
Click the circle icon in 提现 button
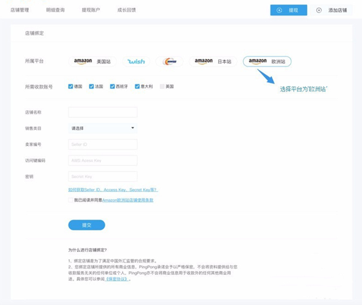coord(279,10)
